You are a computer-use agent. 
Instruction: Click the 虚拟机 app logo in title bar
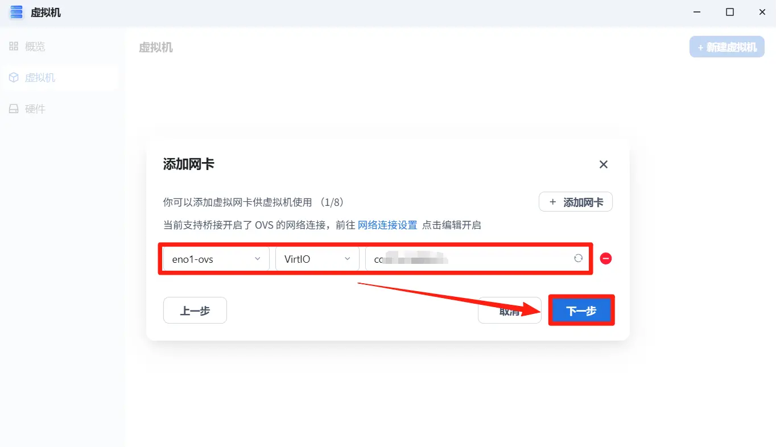17,13
